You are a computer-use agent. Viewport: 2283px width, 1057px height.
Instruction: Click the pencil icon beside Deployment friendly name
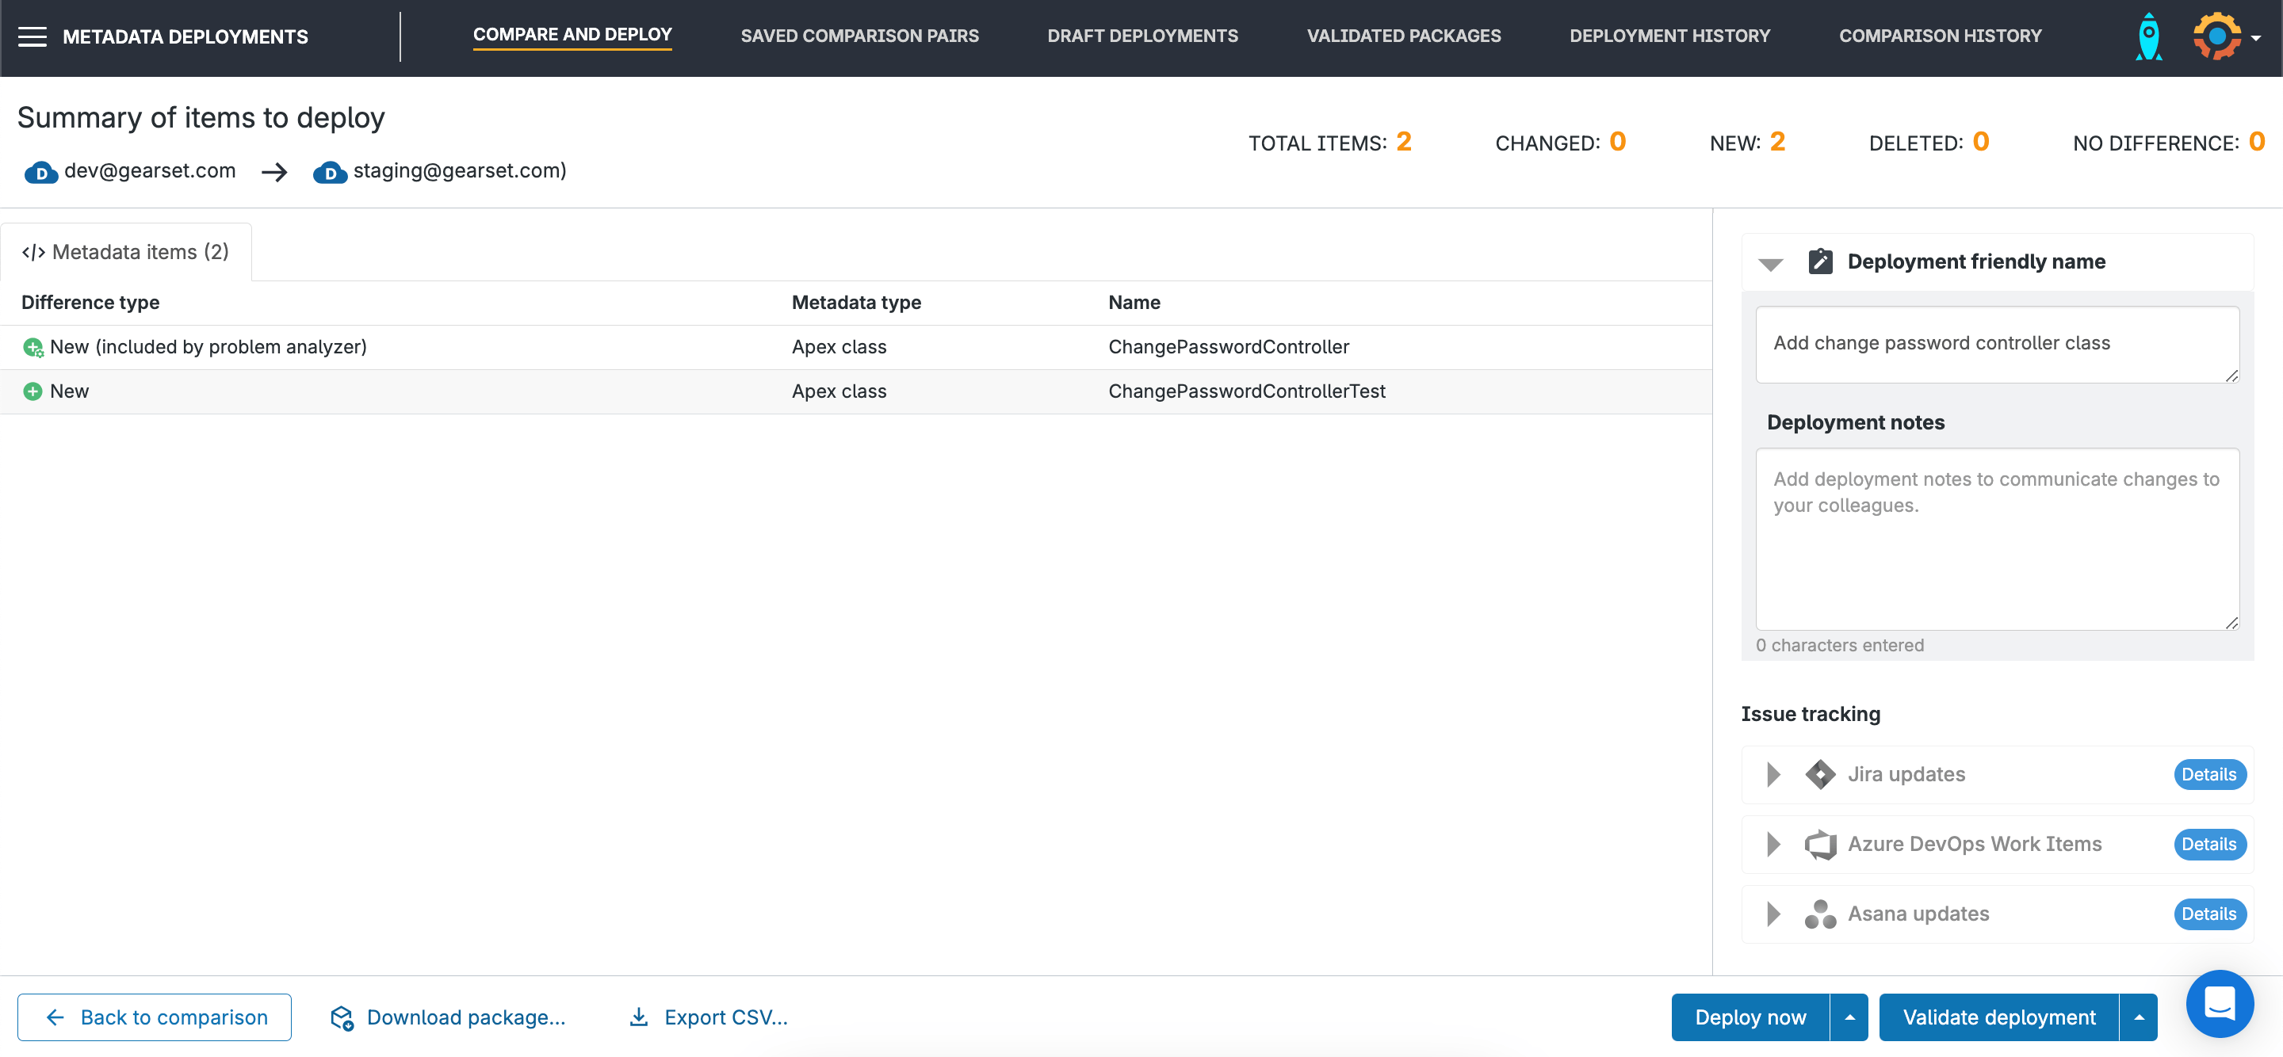(1820, 261)
